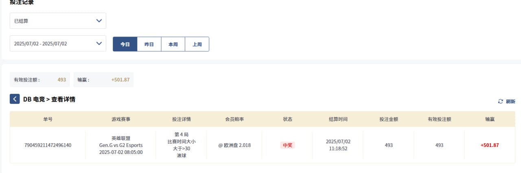Image resolution: width=521 pixels, height=173 pixels.
Task: Click the 有效投注额 summary box showing 493
Action: [40, 80]
